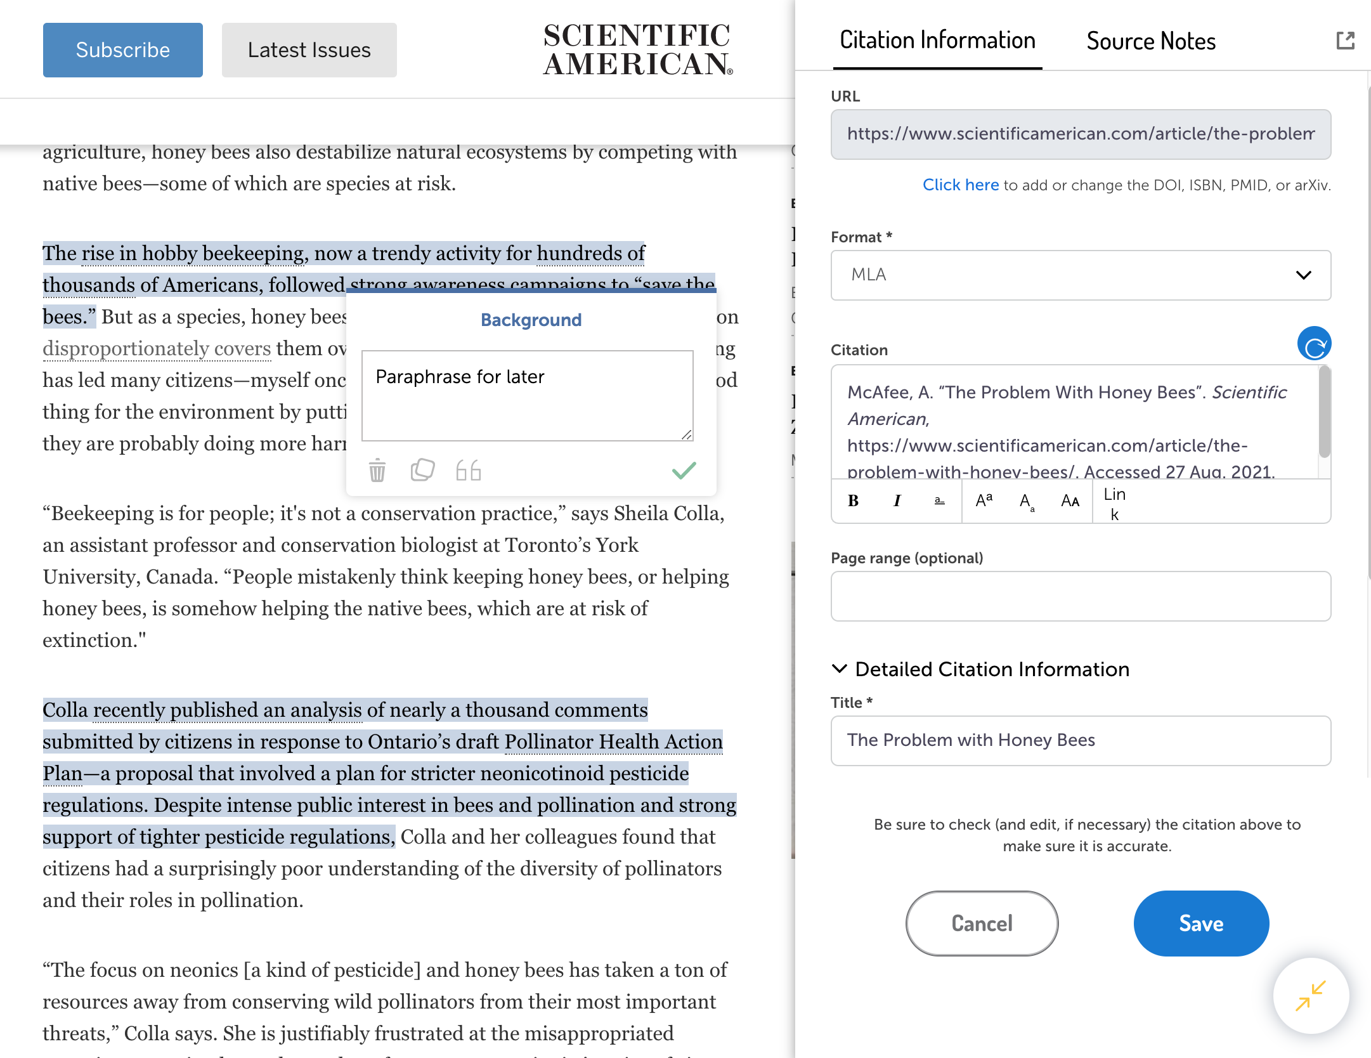Click 'disproportionately covers' underlined text
The image size is (1371, 1058).
(157, 349)
